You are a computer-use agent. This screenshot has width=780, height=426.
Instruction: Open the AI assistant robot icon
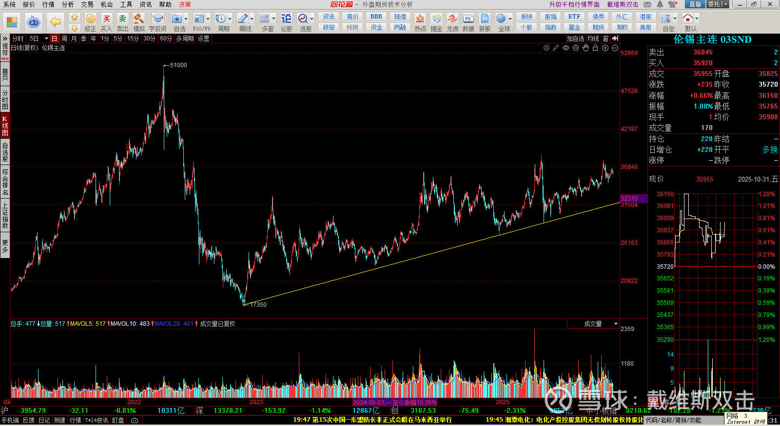pos(34,22)
